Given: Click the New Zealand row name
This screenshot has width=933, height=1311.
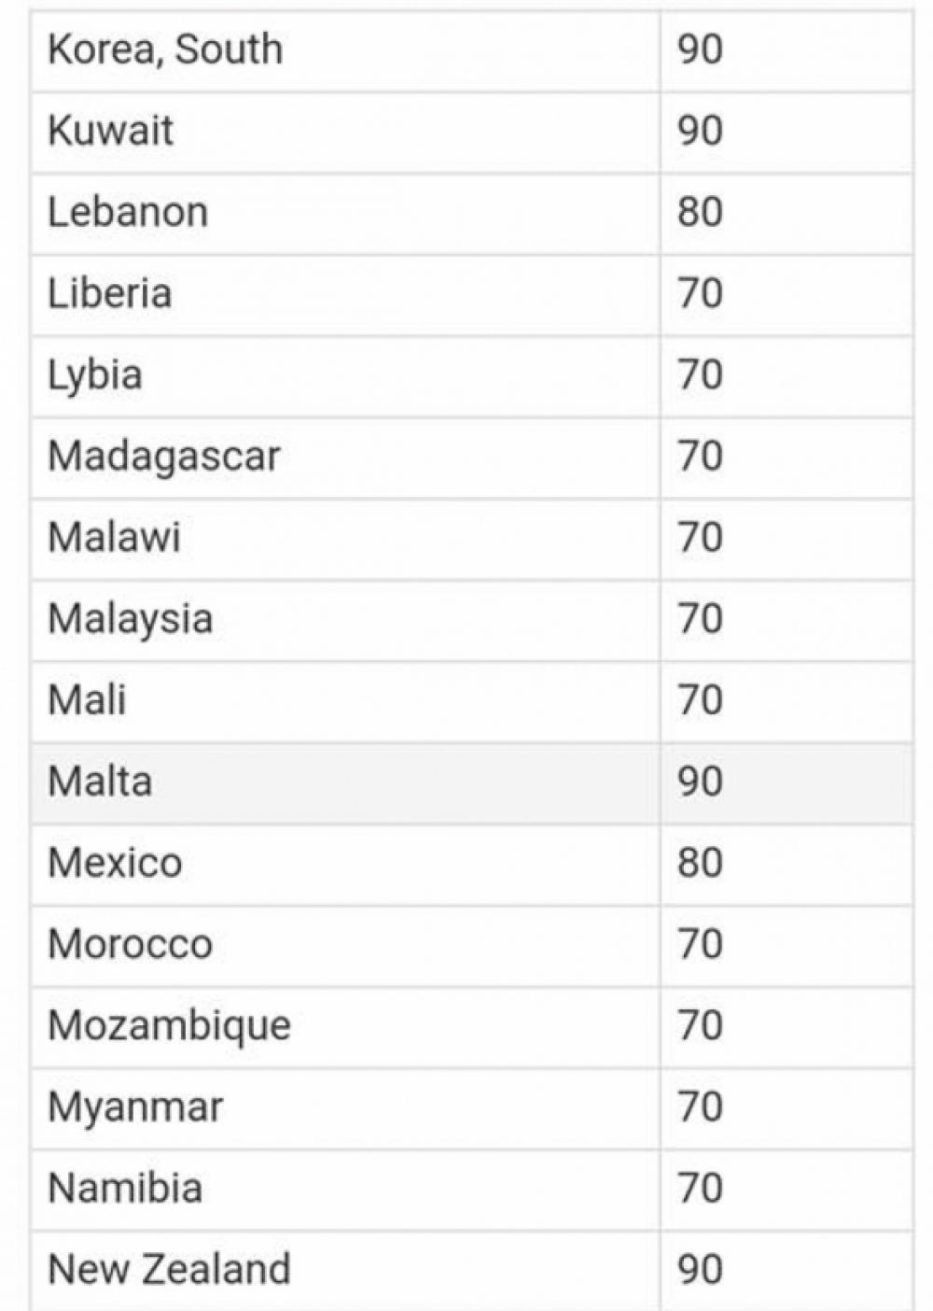Looking at the screenshot, I should [169, 1270].
